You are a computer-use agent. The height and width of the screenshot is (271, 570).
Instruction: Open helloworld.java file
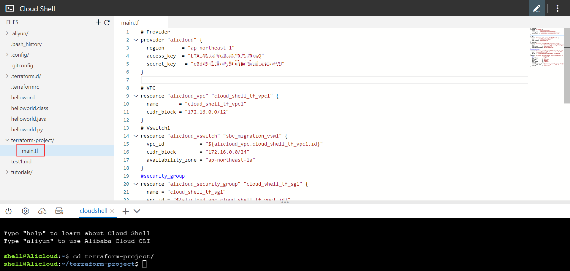[29, 119]
